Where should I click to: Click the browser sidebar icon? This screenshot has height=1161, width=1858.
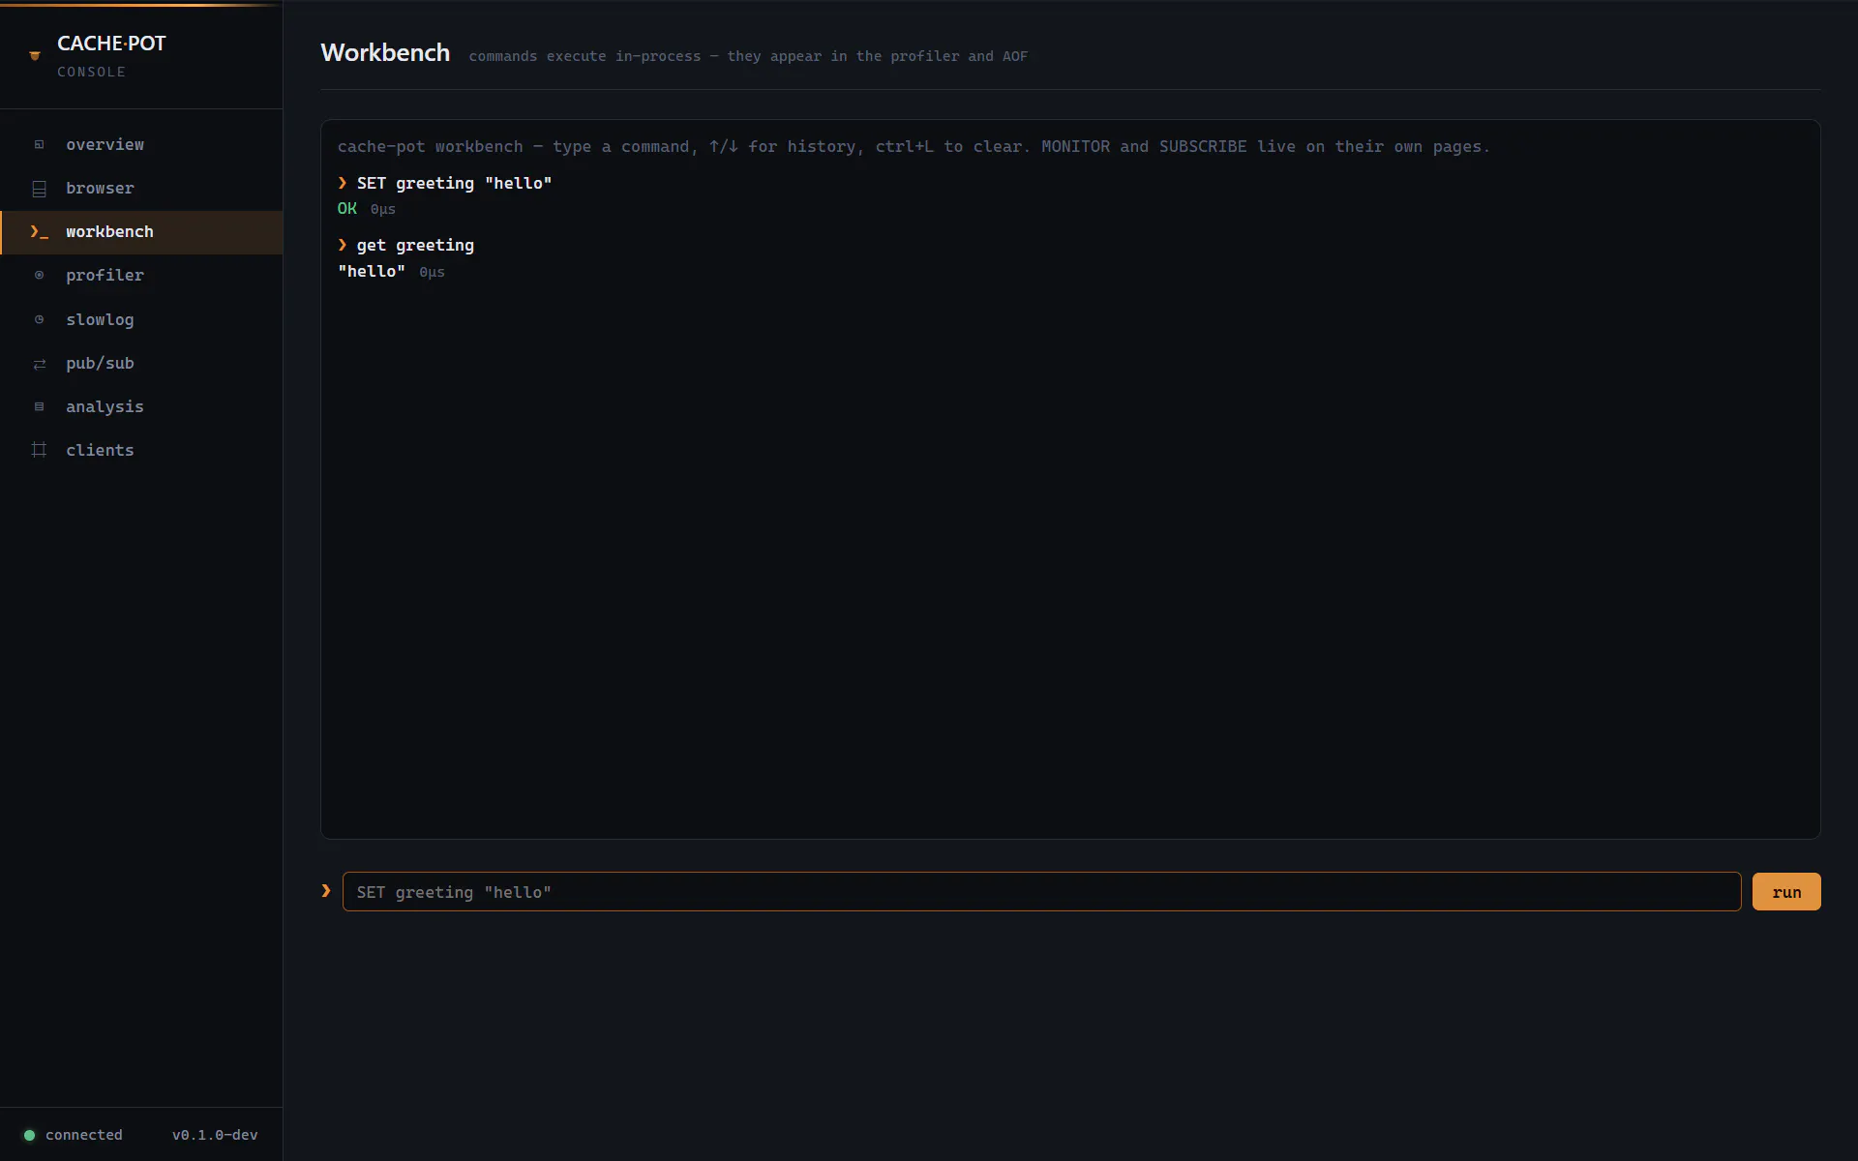39,189
